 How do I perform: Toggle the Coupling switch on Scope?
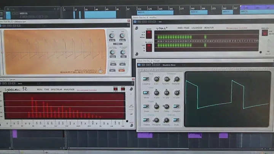coord(146,79)
